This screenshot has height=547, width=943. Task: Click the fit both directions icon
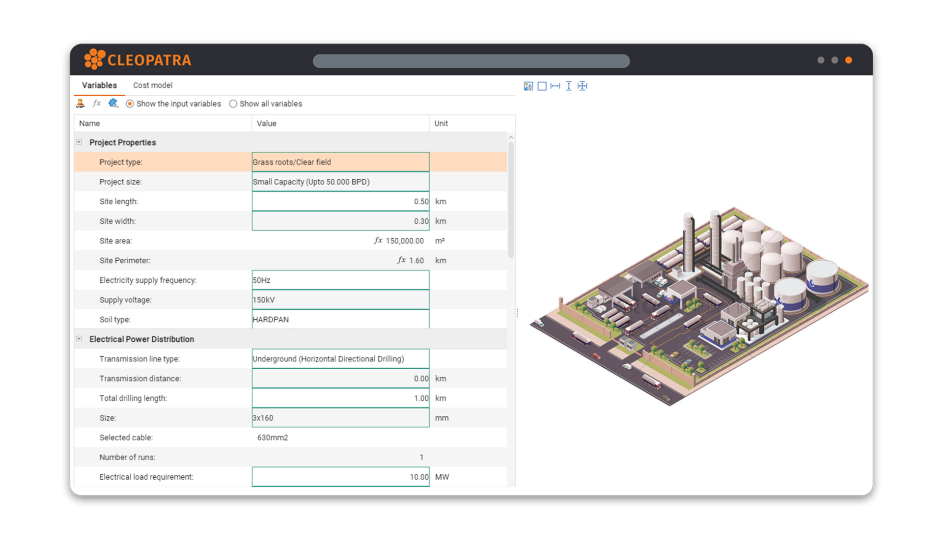tap(582, 86)
